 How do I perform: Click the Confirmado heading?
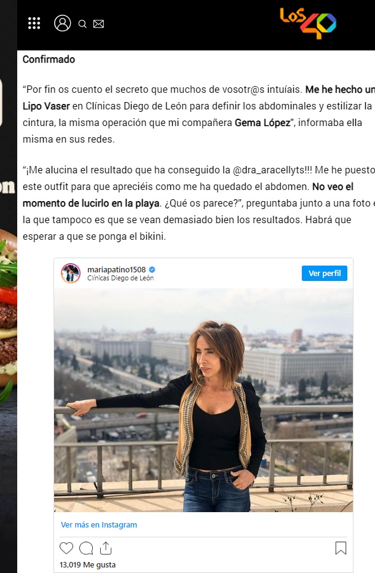(x=49, y=59)
